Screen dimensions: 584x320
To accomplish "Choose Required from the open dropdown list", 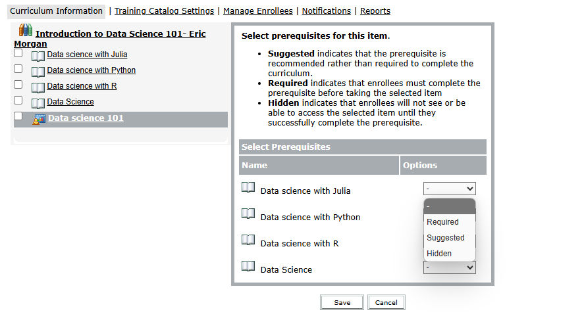I will [442, 222].
